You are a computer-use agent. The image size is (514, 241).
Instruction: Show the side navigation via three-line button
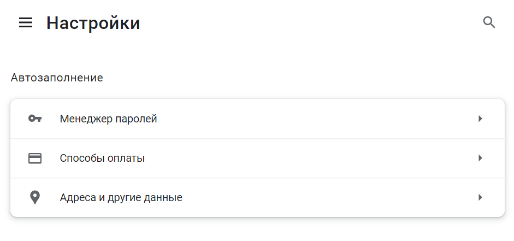[x=26, y=22]
